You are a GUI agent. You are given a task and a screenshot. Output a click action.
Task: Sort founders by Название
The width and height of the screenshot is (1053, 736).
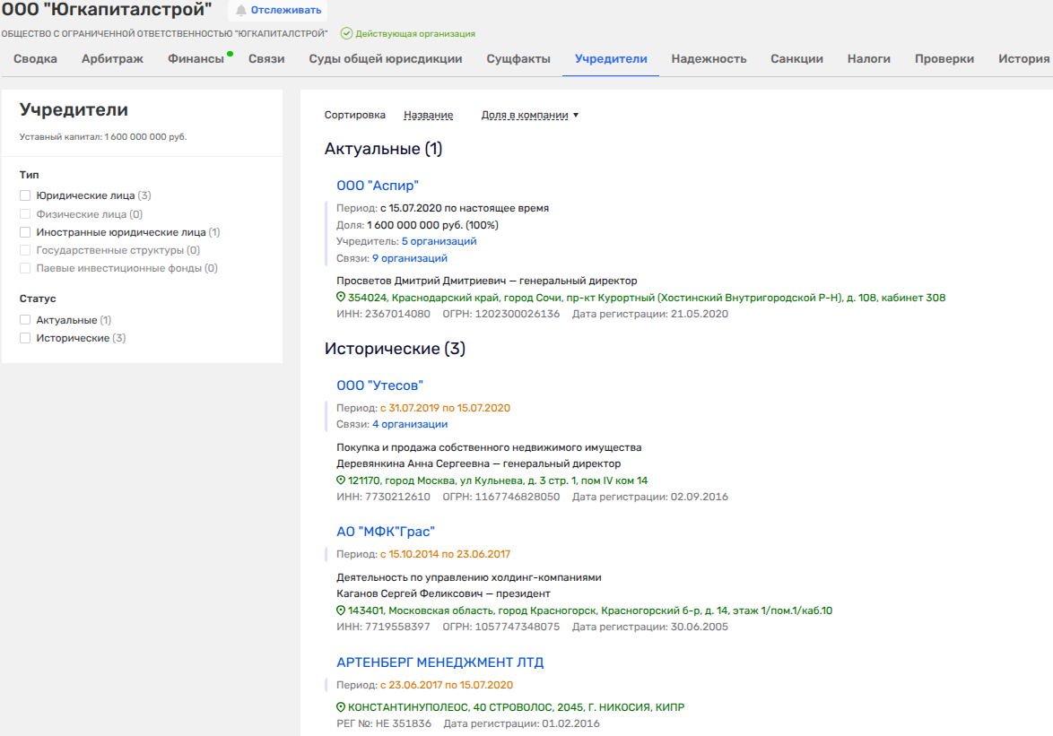point(428,115)
